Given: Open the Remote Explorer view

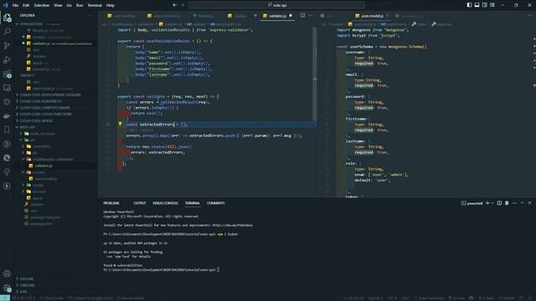Looking at the screenshot, I should point(7,88).
